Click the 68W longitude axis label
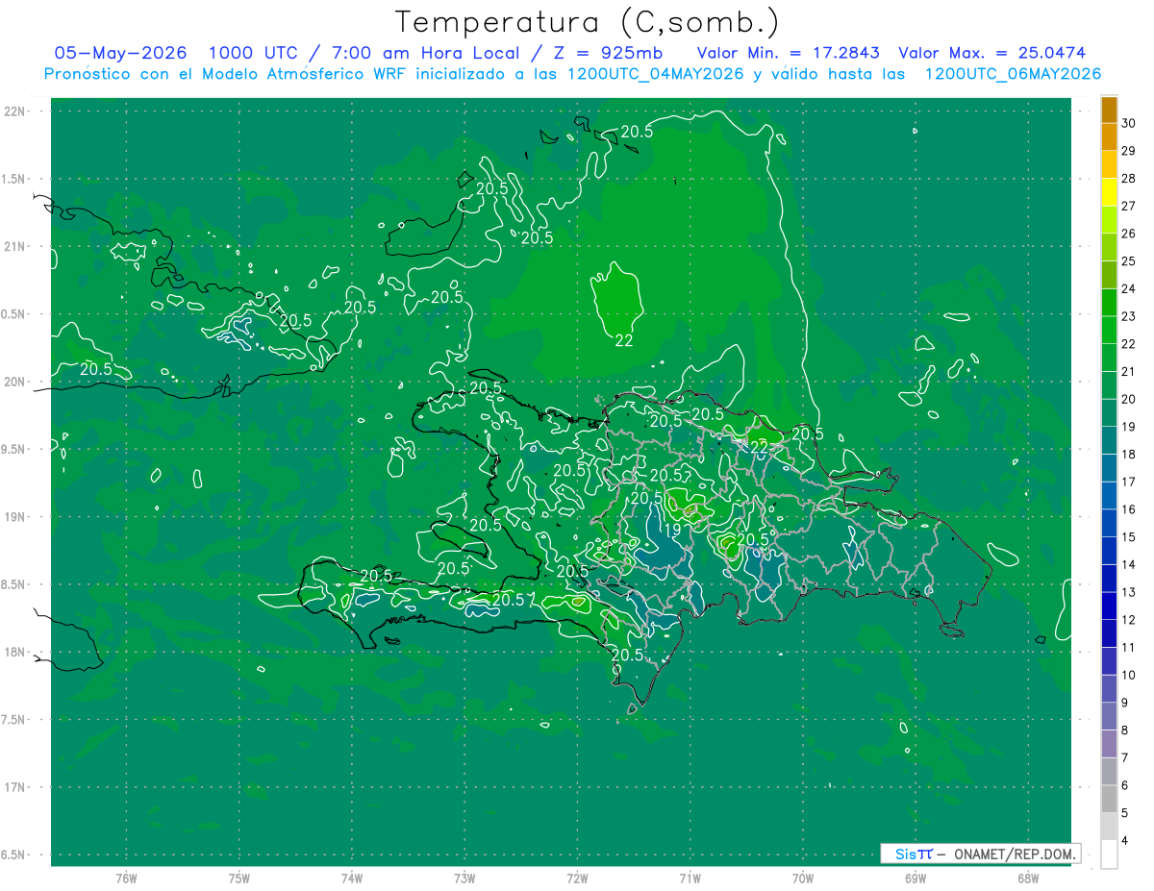This screenshot has width=1154, height=891. [1027, 878]
